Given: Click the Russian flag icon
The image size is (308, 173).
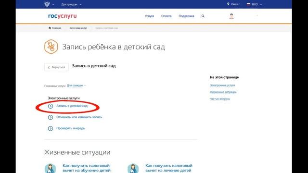Looking at the screenshot, I should 248,4.
